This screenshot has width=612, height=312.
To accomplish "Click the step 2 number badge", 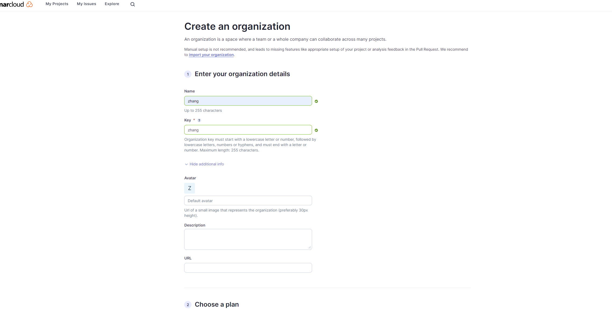I will 188,305.
